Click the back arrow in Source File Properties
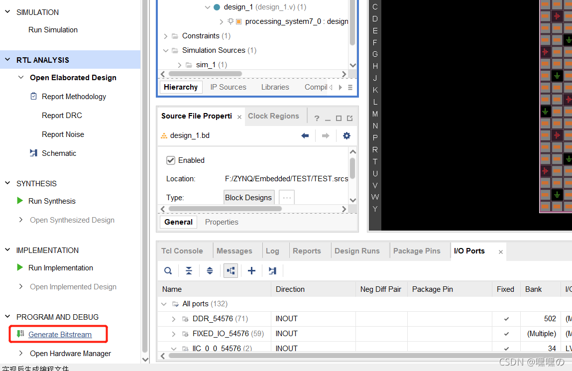Image resolution: width=572 pixels, height=371 pixels. 305,136
